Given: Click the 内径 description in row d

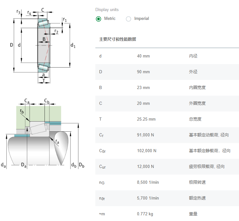Looking at the screenshot, I should pos(193,56).
